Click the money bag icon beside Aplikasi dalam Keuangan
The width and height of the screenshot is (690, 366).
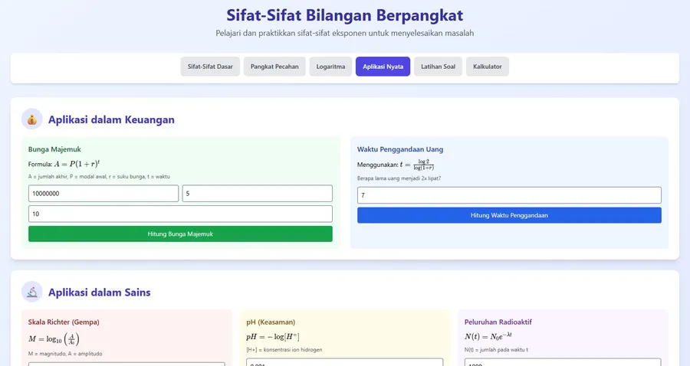[x=32, y=119]
